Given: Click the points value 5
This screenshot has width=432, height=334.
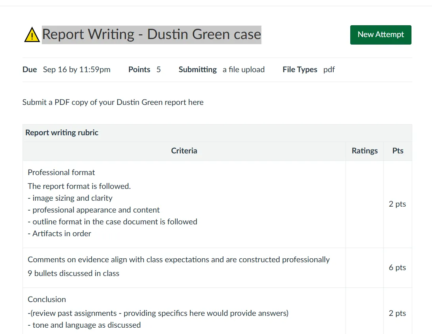Looking at the screenshot, I should [159, 70].
